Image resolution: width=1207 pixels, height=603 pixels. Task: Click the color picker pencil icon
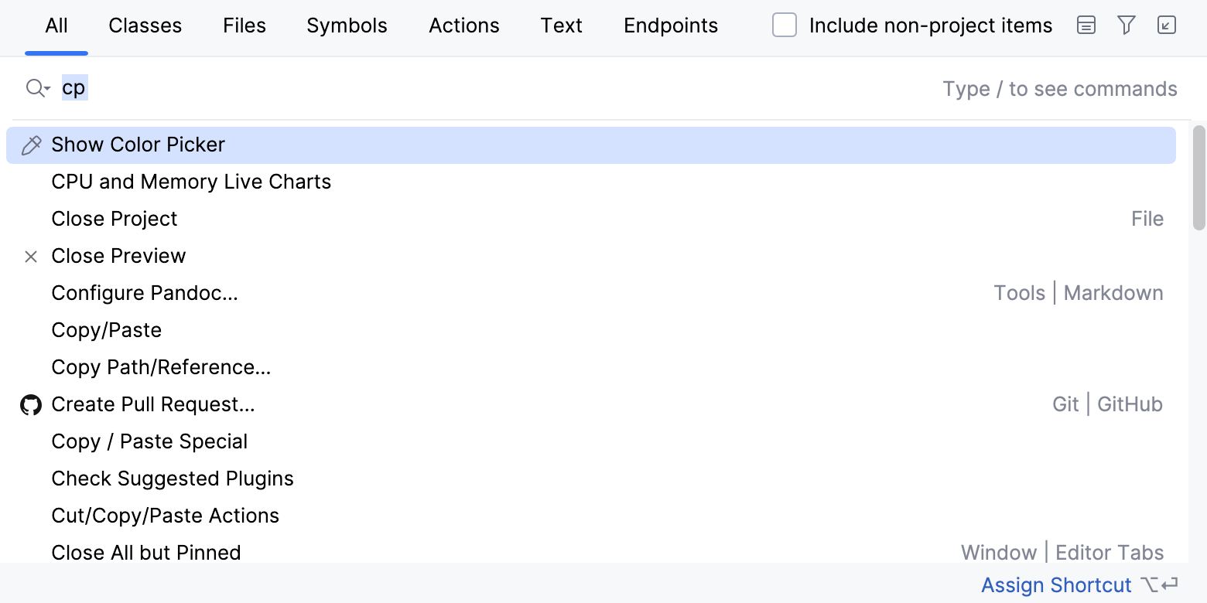click(31, 145)
